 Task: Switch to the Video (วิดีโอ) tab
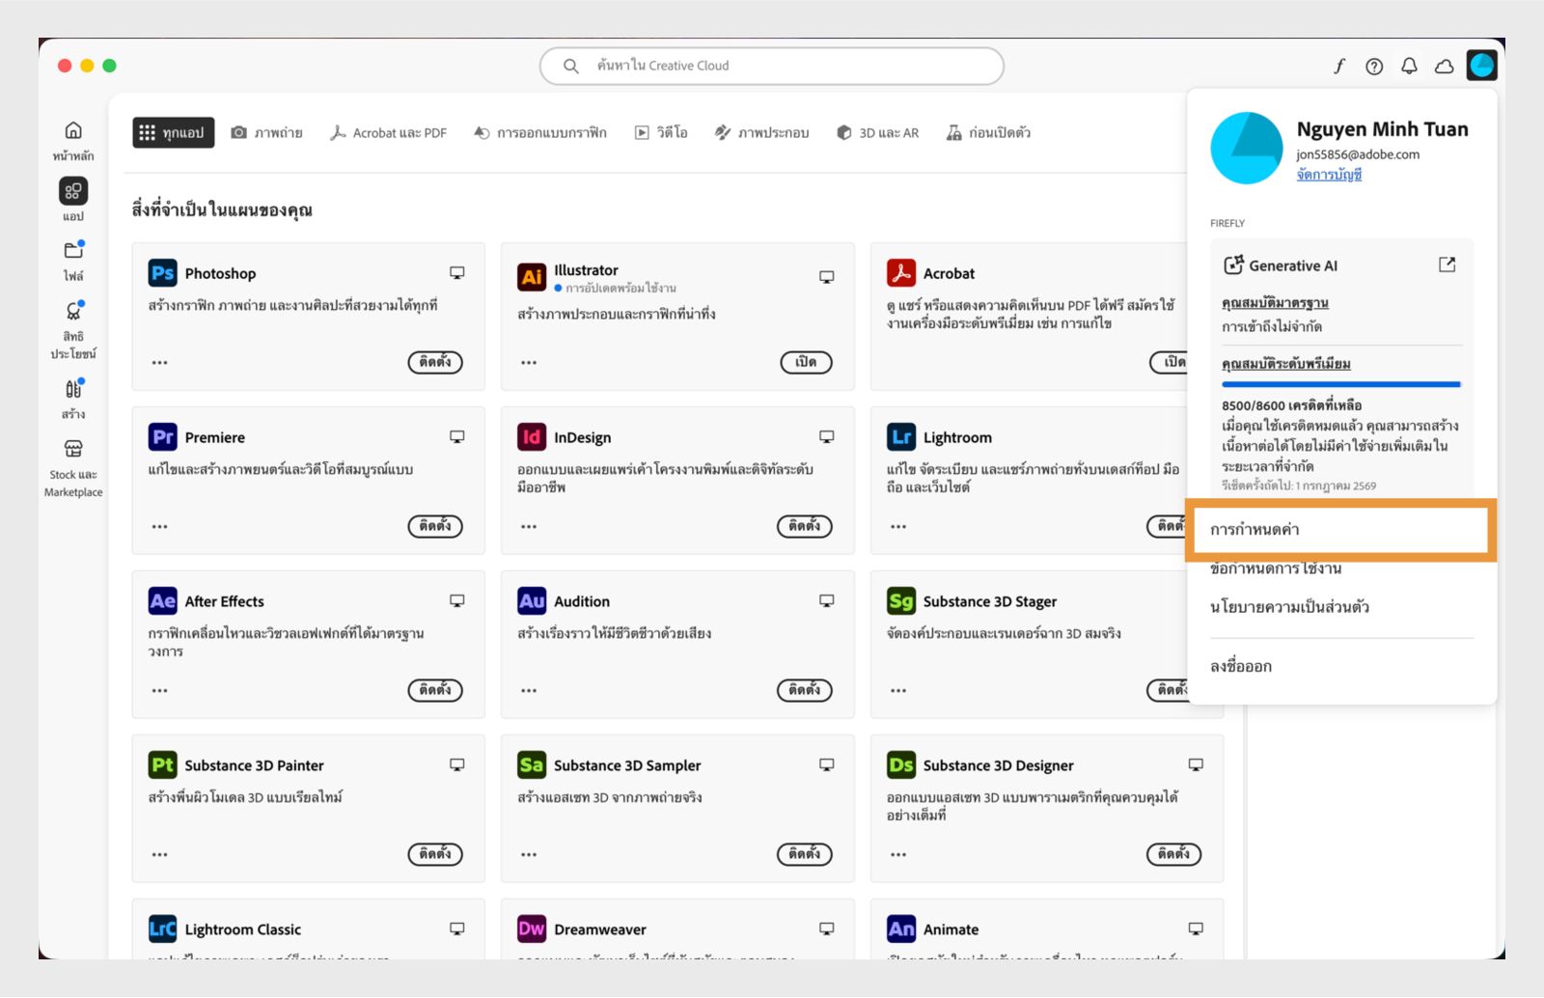pyautogui.click(x=661, y=133)
